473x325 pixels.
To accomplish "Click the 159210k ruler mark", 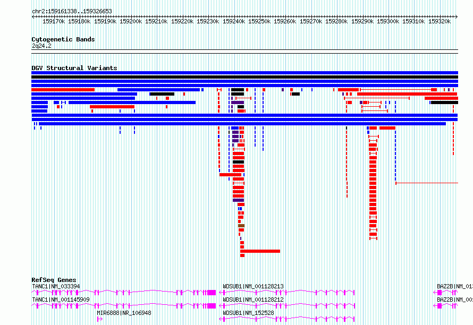I will [157, 21].
